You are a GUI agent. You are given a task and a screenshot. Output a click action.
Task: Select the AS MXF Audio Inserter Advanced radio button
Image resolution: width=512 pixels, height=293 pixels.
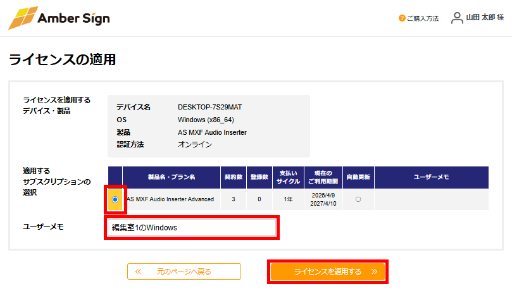pos(115,199)
